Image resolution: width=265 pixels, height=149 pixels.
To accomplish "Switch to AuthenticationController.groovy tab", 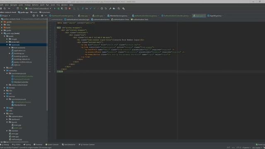I will [176, 16].
